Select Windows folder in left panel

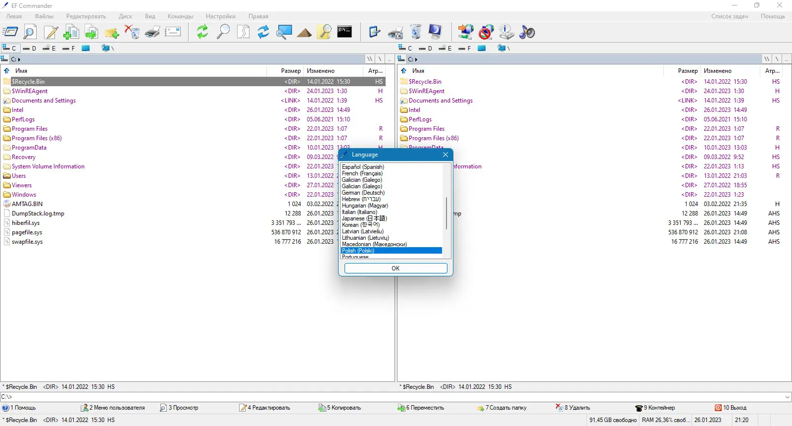click(x=24, y=195)
